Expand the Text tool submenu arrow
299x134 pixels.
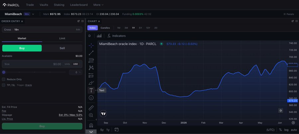(96, 90)
